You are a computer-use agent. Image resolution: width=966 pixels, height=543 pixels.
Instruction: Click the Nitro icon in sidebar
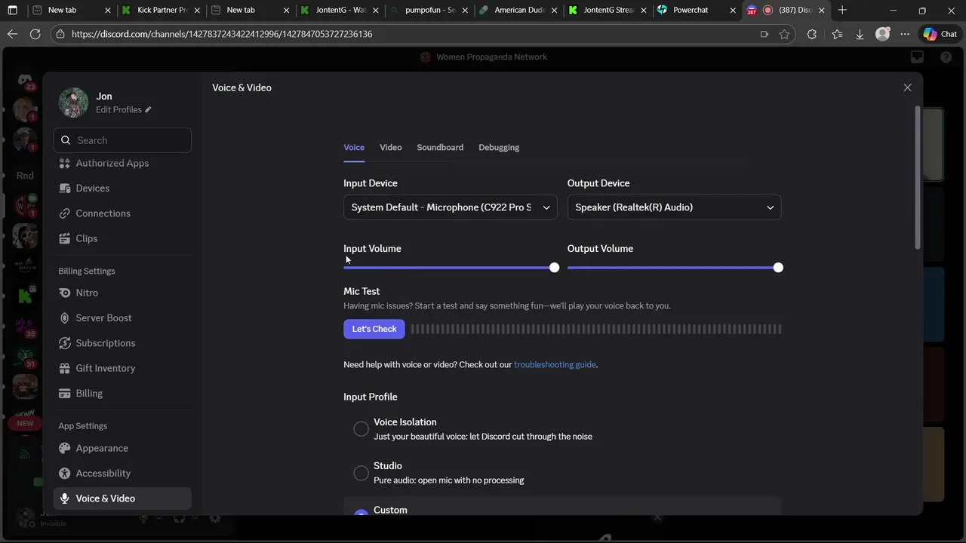point(65,293)
